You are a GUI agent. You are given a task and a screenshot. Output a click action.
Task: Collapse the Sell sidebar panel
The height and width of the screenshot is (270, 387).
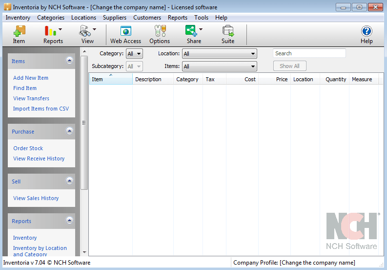(69, 180)
